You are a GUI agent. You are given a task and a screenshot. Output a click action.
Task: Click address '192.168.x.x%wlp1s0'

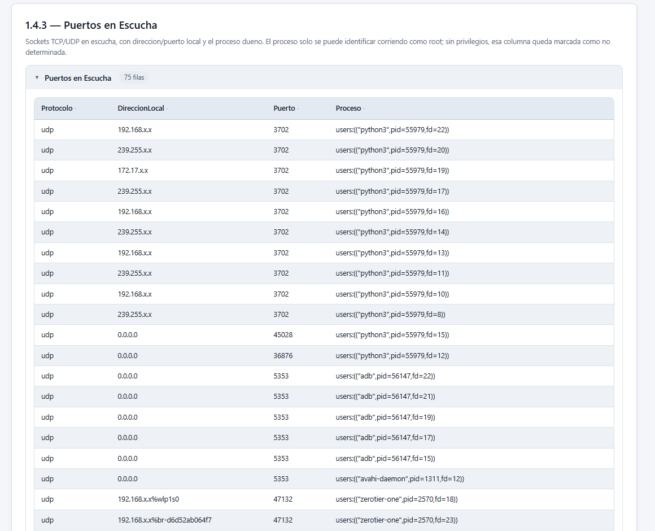coord(149,499)
